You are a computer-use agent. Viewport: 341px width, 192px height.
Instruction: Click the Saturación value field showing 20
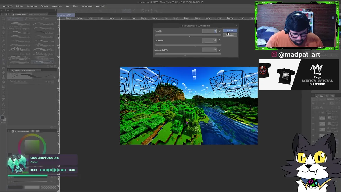209,41
